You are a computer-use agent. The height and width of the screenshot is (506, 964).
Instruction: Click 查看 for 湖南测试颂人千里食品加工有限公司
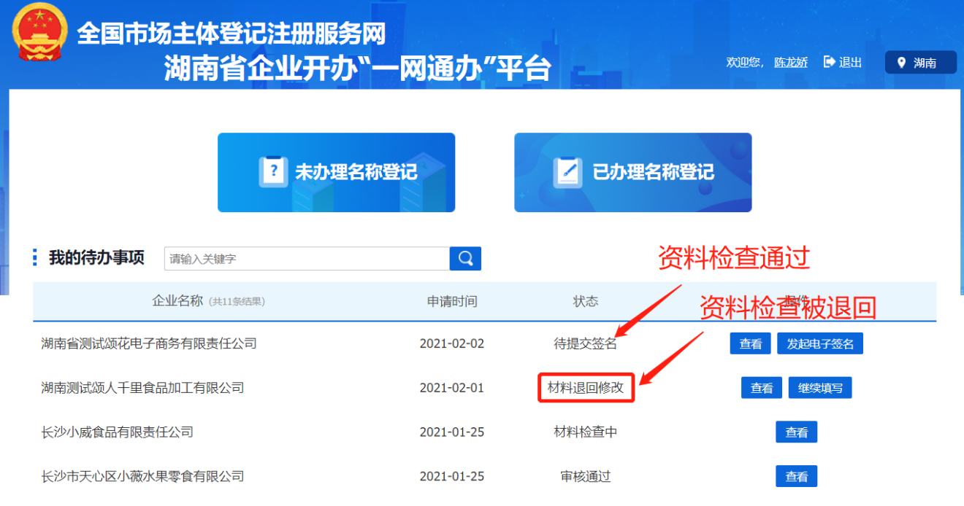click(x=761, y=389)
